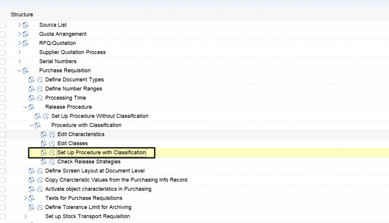Select Define Screen Layout at Document Level
Image resolution: width=389 pixels, height=223 pixels.
[x=95, y=171]
